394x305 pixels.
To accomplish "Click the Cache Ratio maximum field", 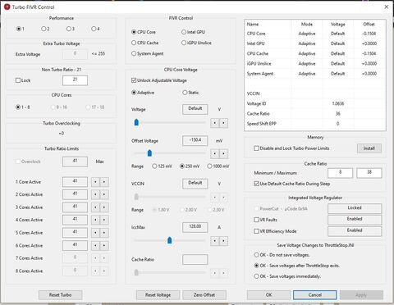I will coord(369,173).
